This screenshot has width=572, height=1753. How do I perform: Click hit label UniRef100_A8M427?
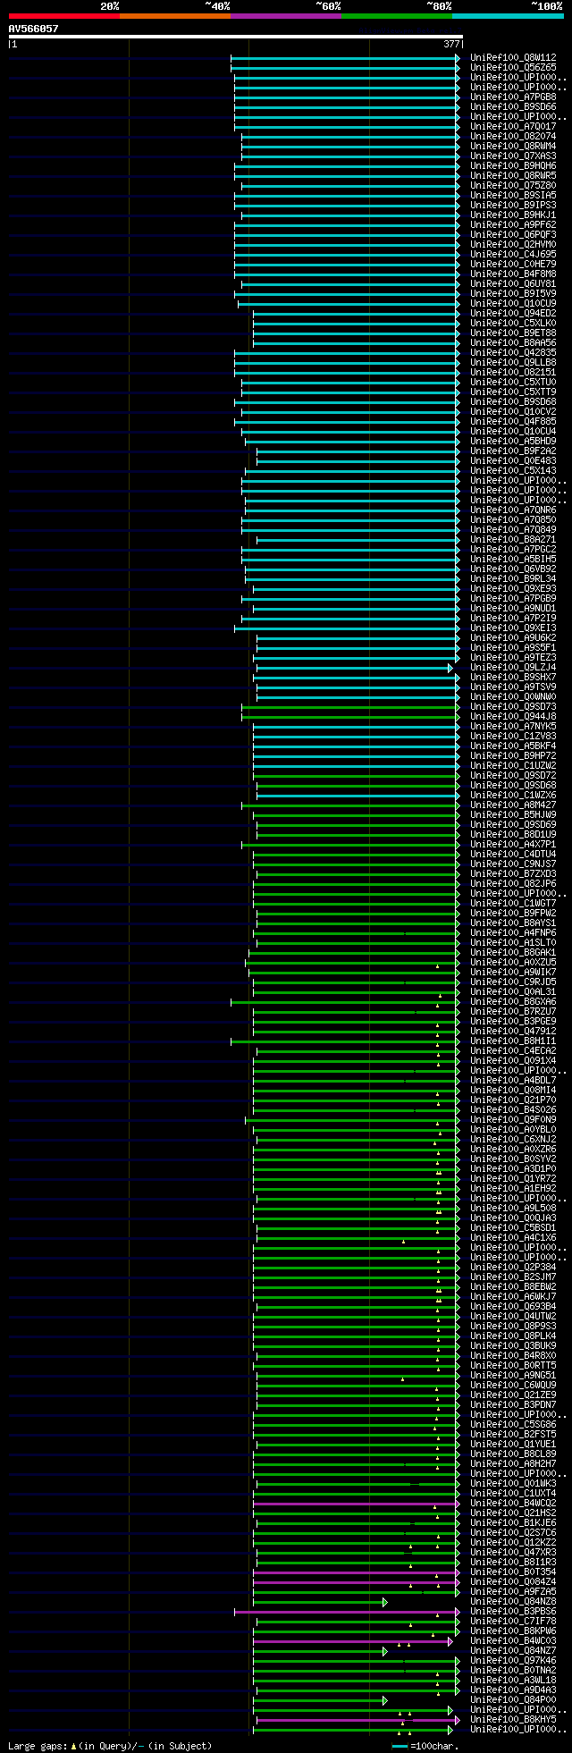click(x=513, y=805)
